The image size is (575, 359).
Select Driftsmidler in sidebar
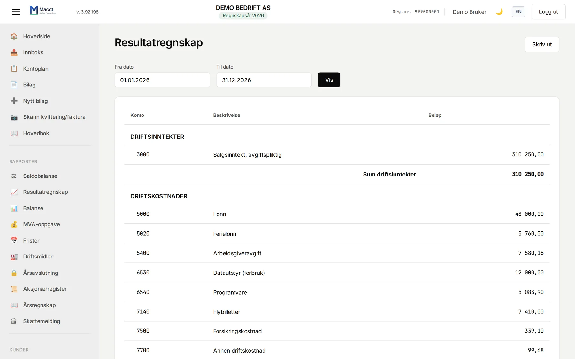[x=38, y=257]
